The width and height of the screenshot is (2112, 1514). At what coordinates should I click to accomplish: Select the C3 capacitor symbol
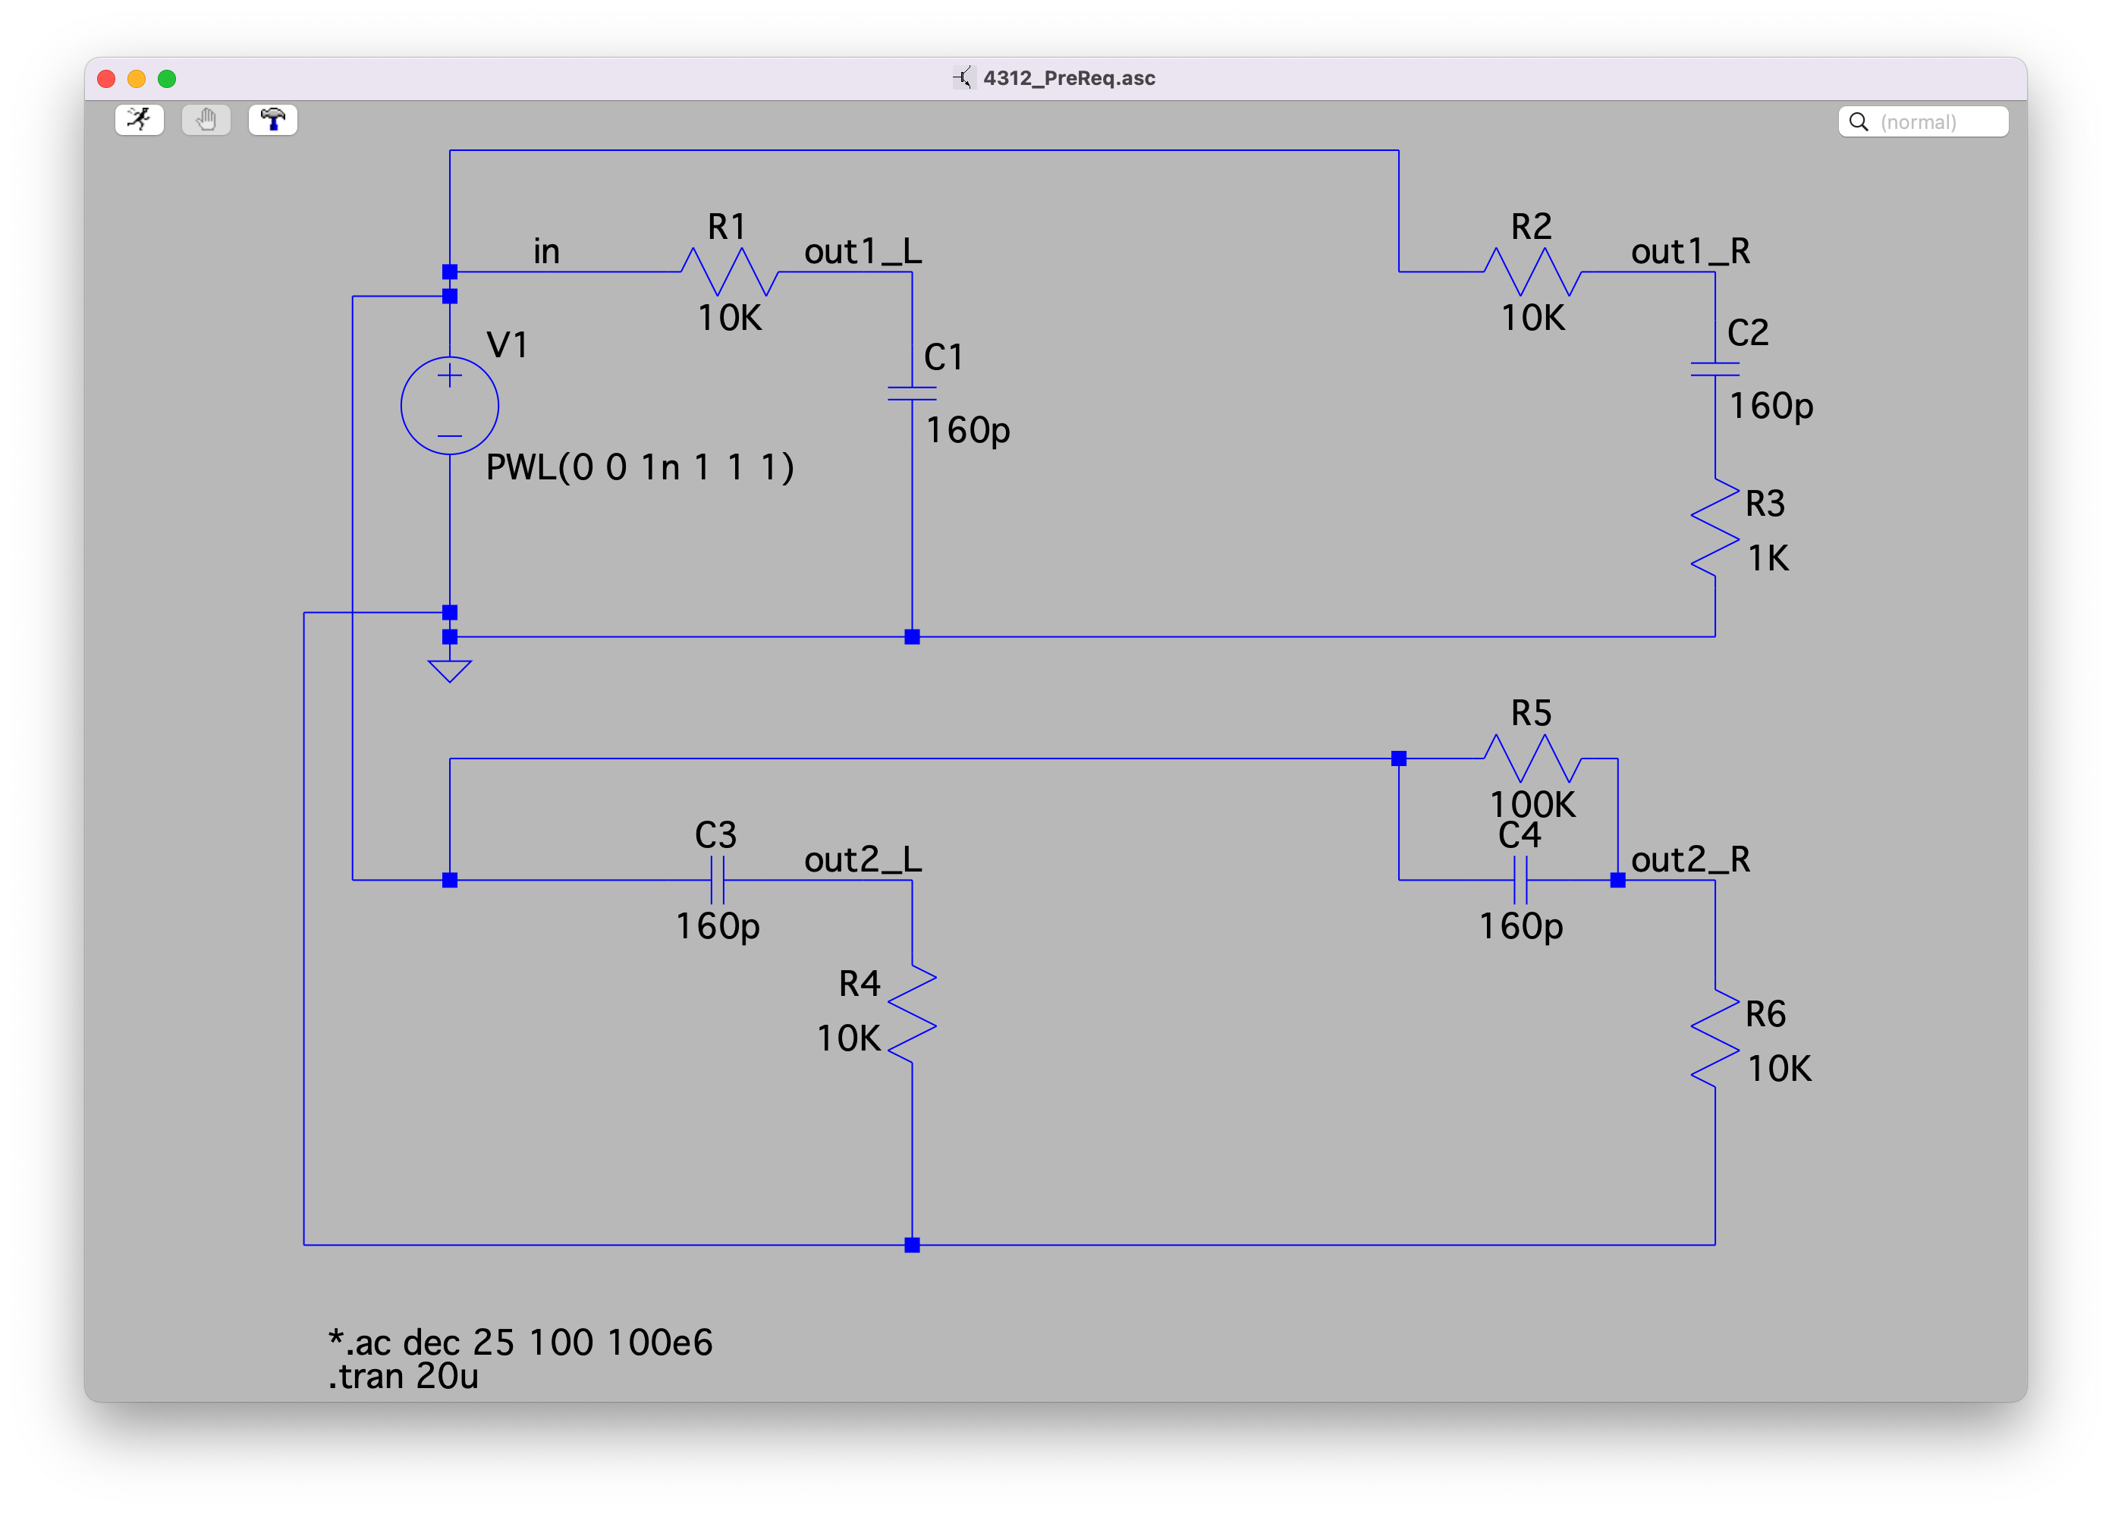tap(717, 880)
